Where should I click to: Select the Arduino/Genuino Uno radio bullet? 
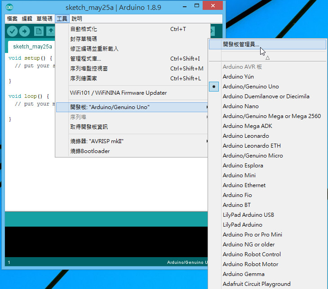click(x=214, y=87)
